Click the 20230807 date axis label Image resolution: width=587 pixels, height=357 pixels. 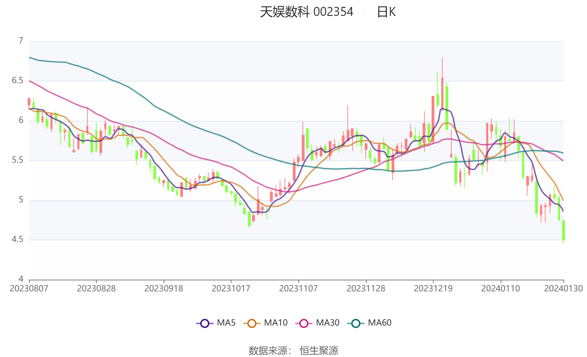(x=29, y=288)
